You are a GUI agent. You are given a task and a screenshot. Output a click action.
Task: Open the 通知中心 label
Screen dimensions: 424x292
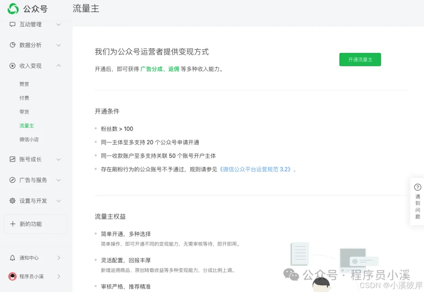point(29,258)
